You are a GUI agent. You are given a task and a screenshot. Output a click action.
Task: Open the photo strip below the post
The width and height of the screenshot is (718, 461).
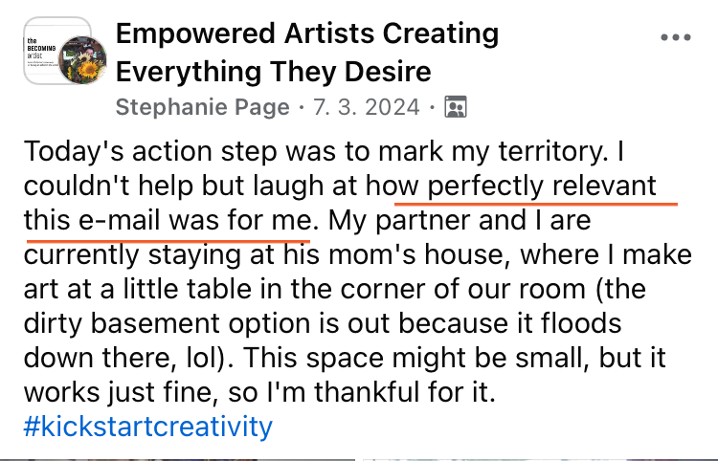pyautogui.click(x=359, y=455)
